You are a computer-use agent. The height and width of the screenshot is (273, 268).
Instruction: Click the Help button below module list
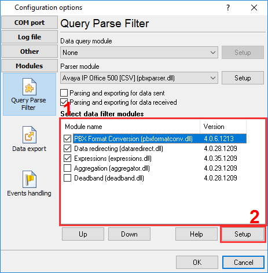coord(196,234)
